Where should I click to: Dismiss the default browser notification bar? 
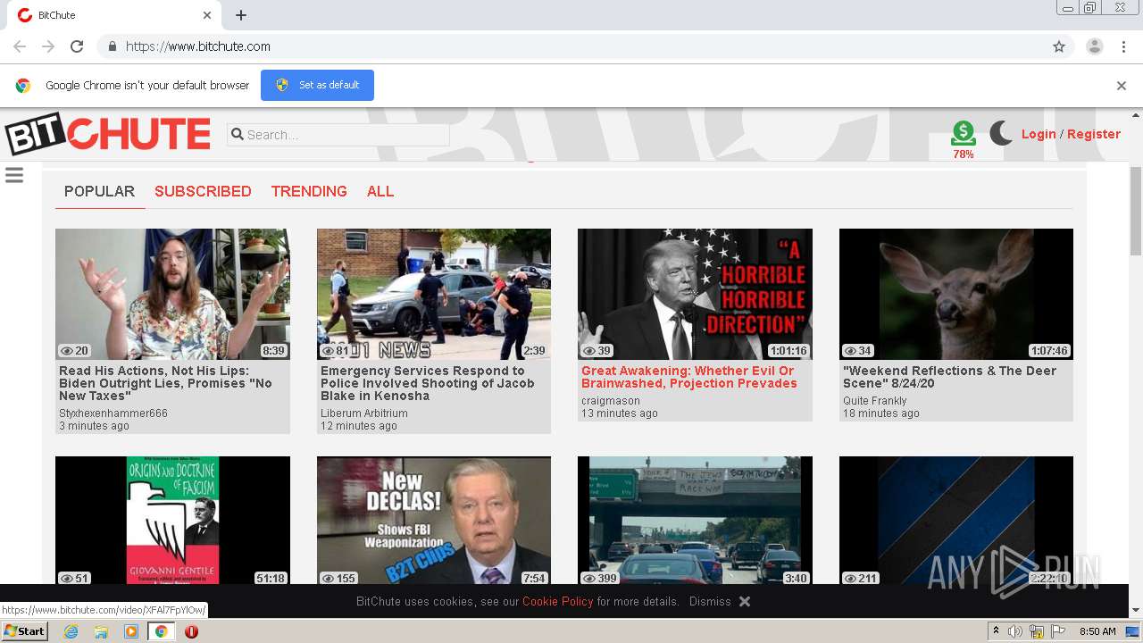tap(1122, 86)
